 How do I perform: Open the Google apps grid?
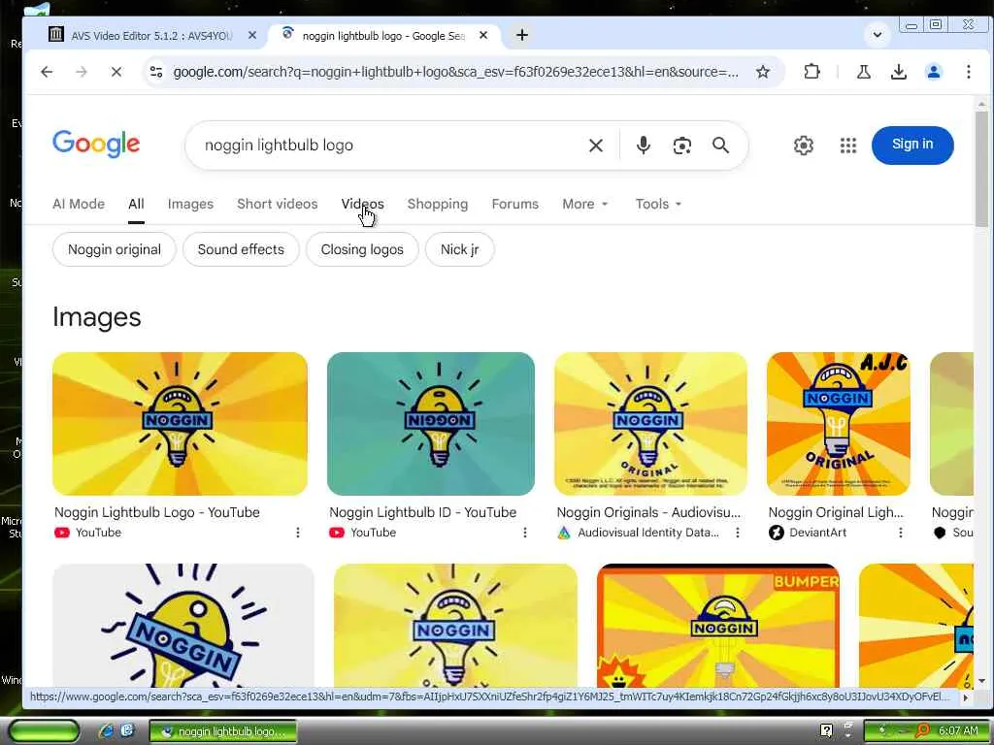847,146
